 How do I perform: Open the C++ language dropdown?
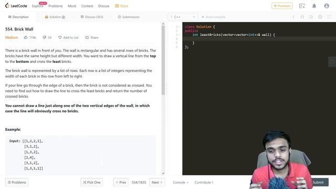[183, 17]
